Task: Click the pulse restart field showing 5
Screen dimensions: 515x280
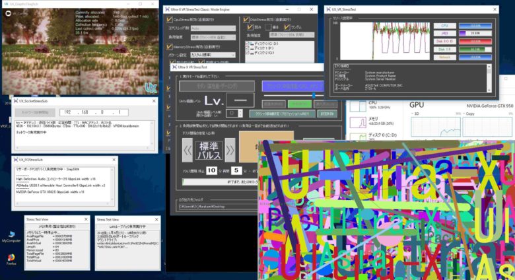Action: pyautogui.click(x=236, y=170)
